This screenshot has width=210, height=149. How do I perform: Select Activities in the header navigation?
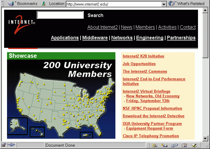[x=167, y=27]
